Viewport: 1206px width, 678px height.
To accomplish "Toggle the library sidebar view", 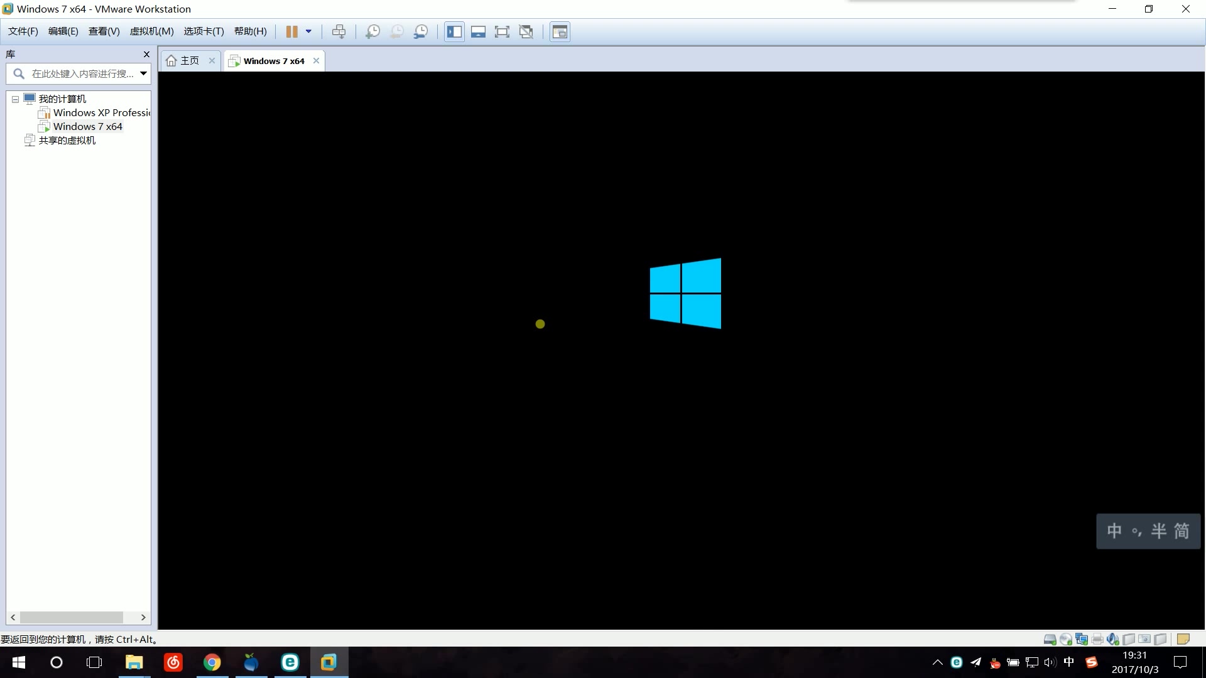I will (454, 31).
